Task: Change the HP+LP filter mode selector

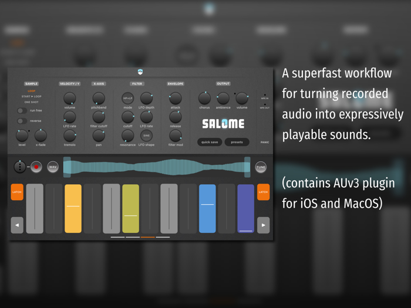Action: 127,98
